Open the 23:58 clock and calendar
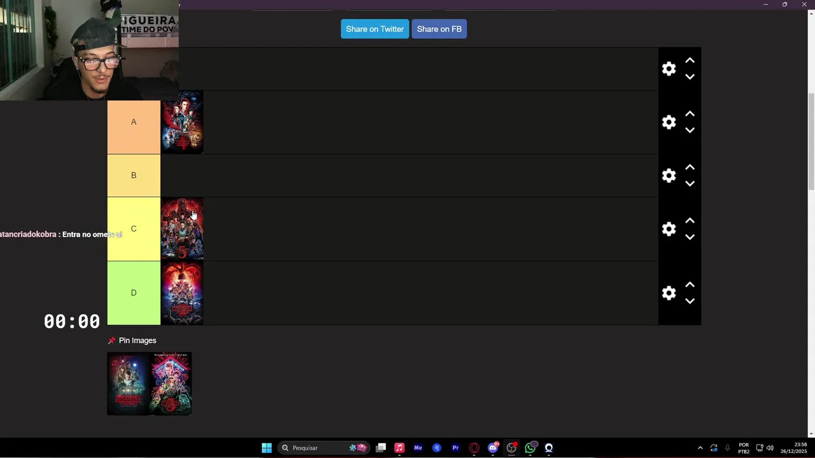The height and width of the screenshot is (458, 815). tap(793, 448)
